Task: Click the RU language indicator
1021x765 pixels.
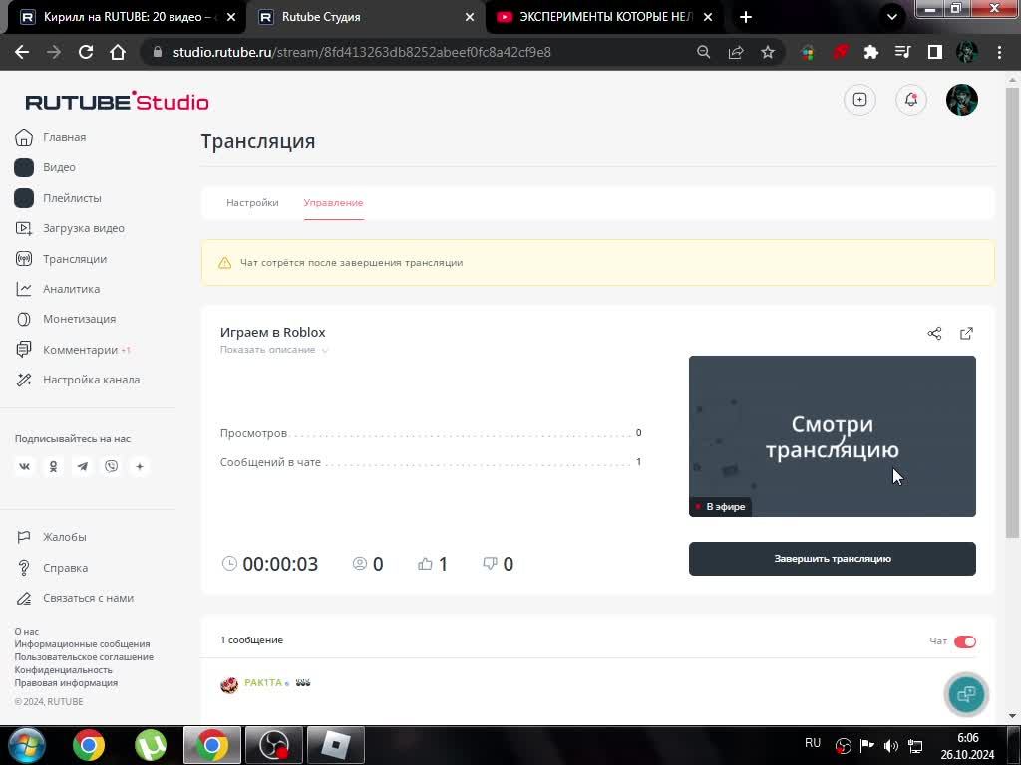Action: pos(812,743)
